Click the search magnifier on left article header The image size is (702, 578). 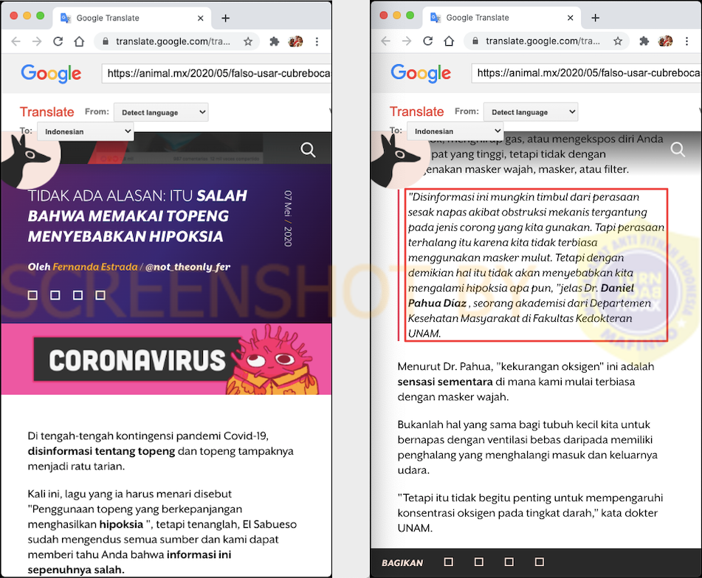click(308, 150)
